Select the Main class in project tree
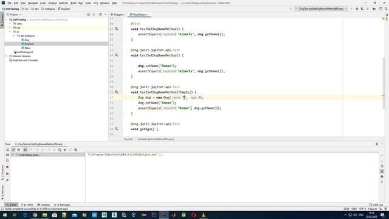389x219 pixels. tap(26, 48)
